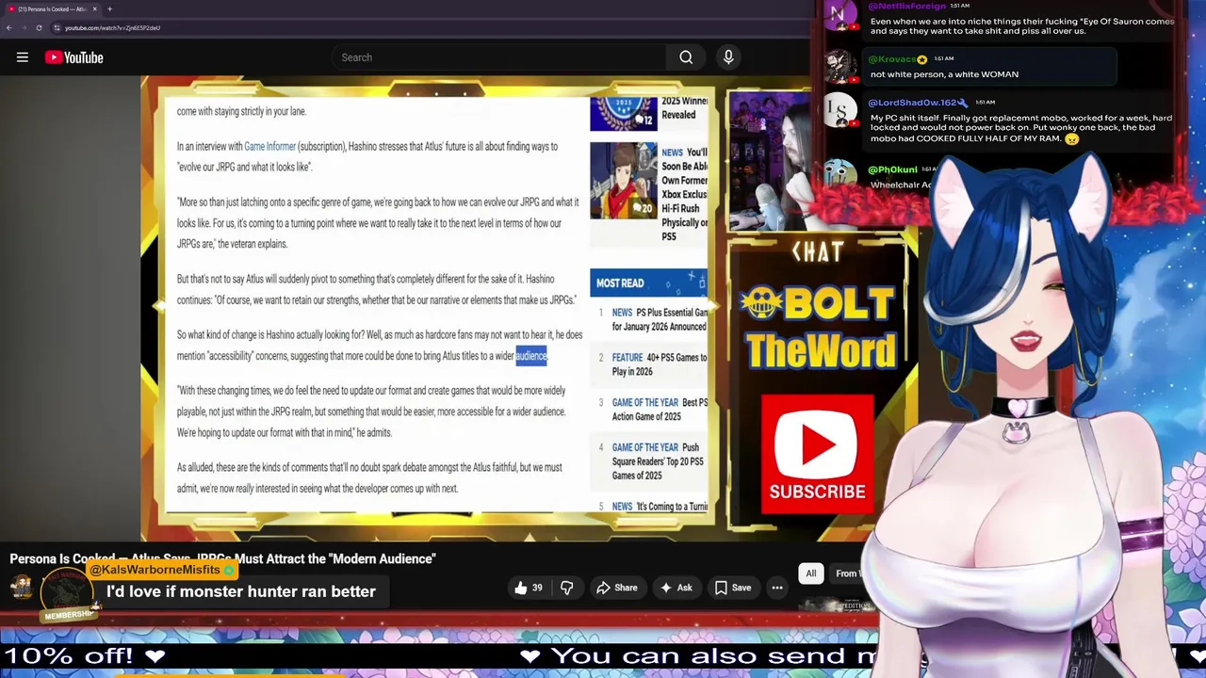Viewport: 1206px width, 678px height.
Task: Click the @KalsWarborneMisfits name tag
Action: [162, 570]
